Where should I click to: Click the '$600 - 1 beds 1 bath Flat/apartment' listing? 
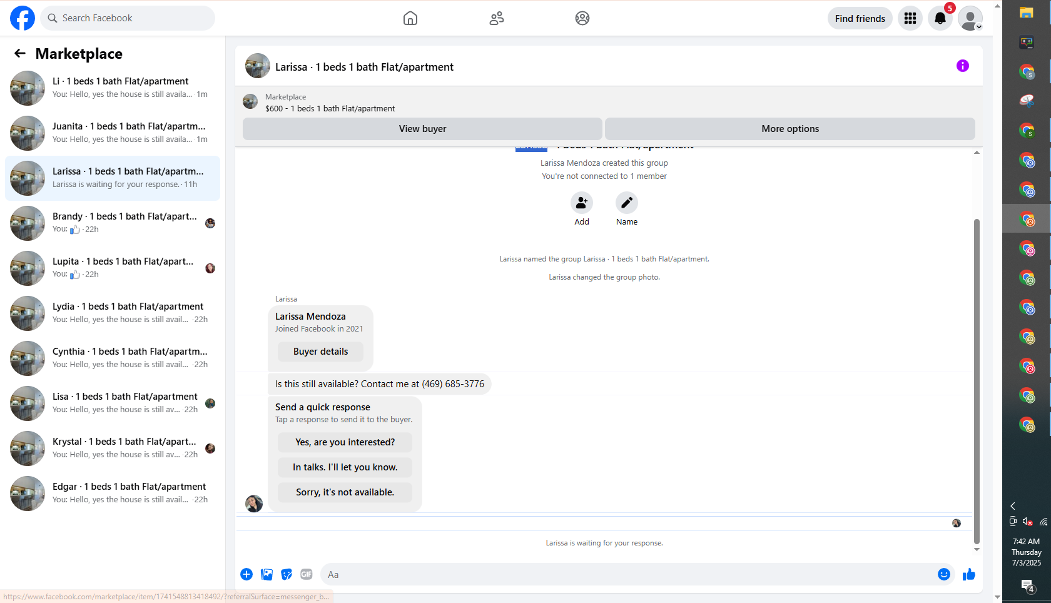coord(330,108)
